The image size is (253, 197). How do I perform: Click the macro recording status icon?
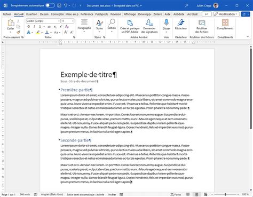(x=121, y=194)
